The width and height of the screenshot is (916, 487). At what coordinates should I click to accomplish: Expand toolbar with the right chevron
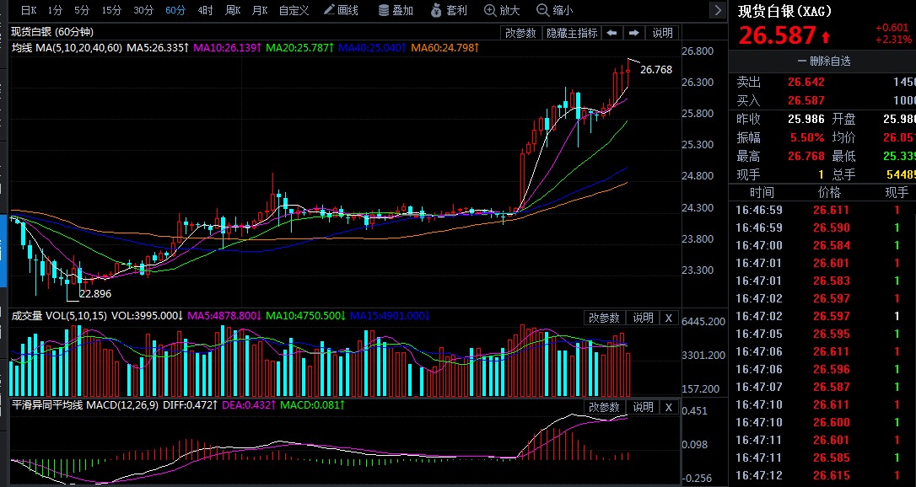tap(718, 10)
